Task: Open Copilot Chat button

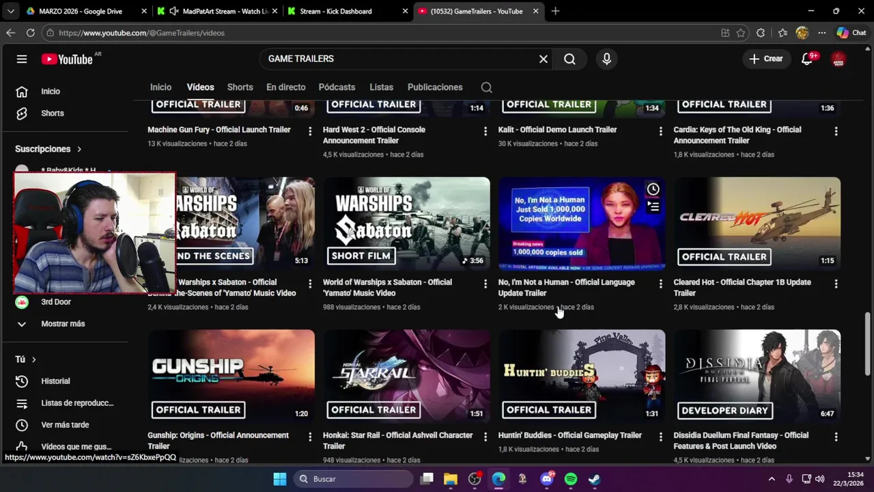Action: [851, 33]
